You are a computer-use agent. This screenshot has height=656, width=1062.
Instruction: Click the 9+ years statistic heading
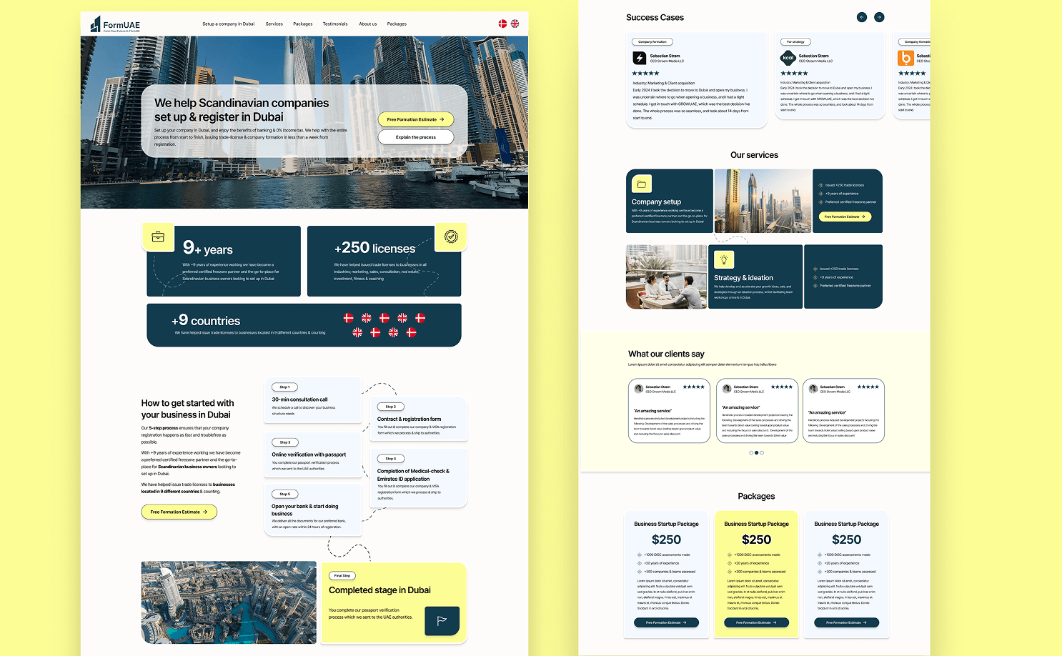[x=208, y=248]
